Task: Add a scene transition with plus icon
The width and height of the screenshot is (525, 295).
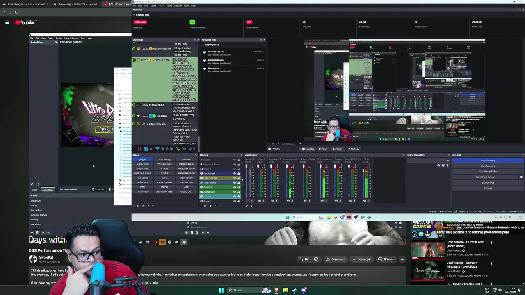Action: [x=438, y=165]
